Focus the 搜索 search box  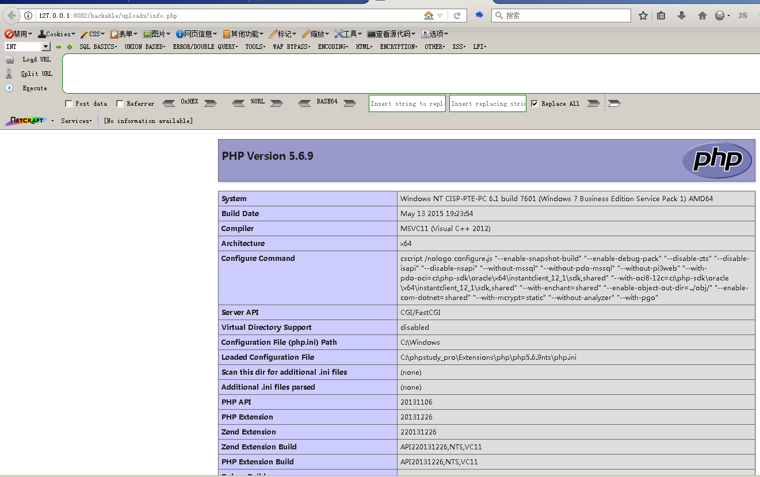click(561, 16)
